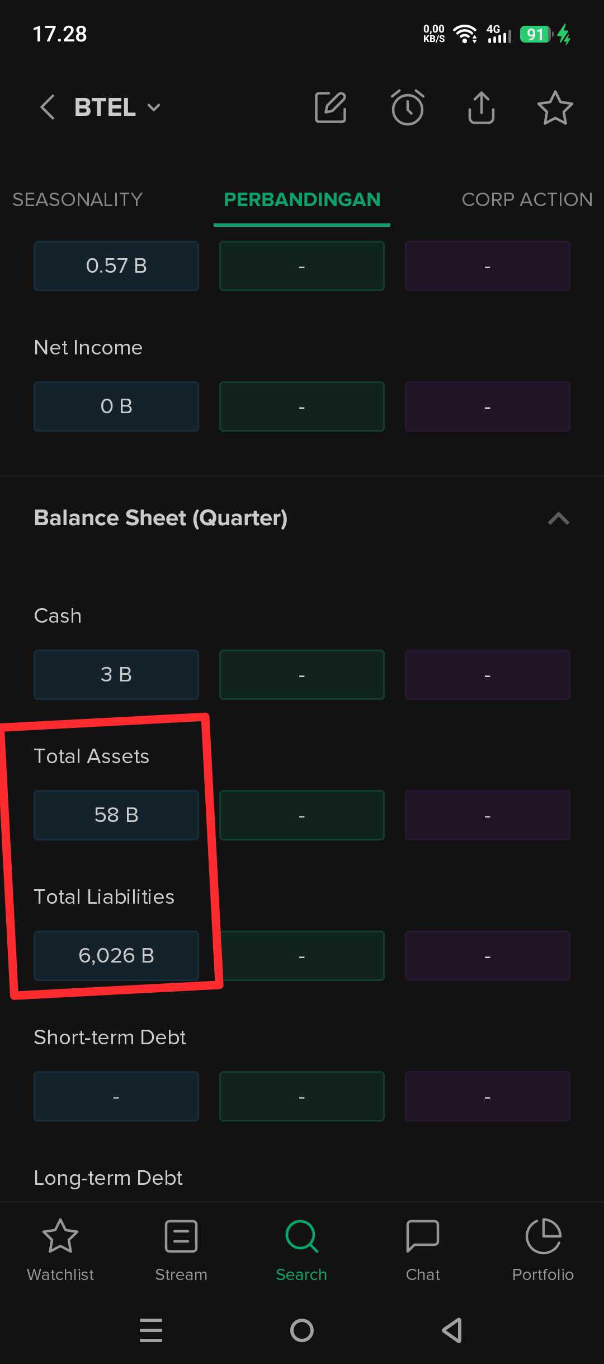Tap the edit note icon

[x=331, y=107]
